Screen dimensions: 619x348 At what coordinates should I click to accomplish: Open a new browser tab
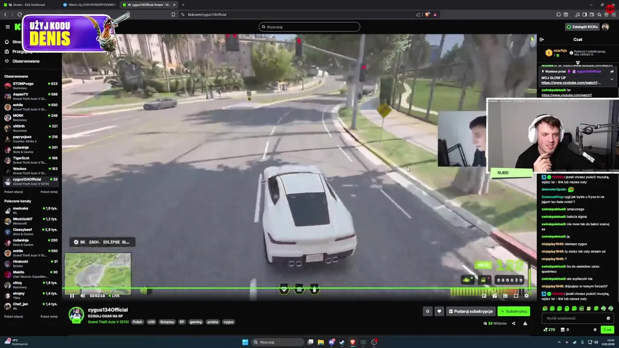(183, 5)
